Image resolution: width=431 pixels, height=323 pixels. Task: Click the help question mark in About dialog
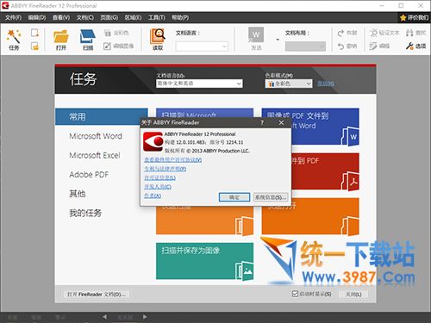point(262,122)
